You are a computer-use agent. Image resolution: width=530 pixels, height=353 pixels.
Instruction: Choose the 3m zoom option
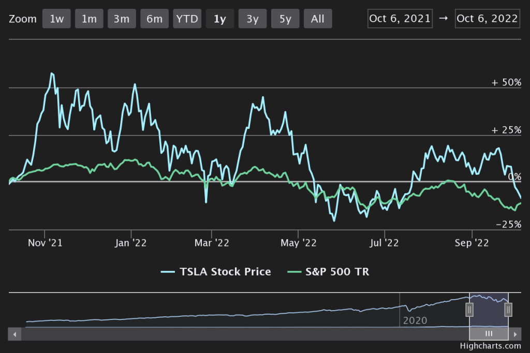(x=122, y=19)
